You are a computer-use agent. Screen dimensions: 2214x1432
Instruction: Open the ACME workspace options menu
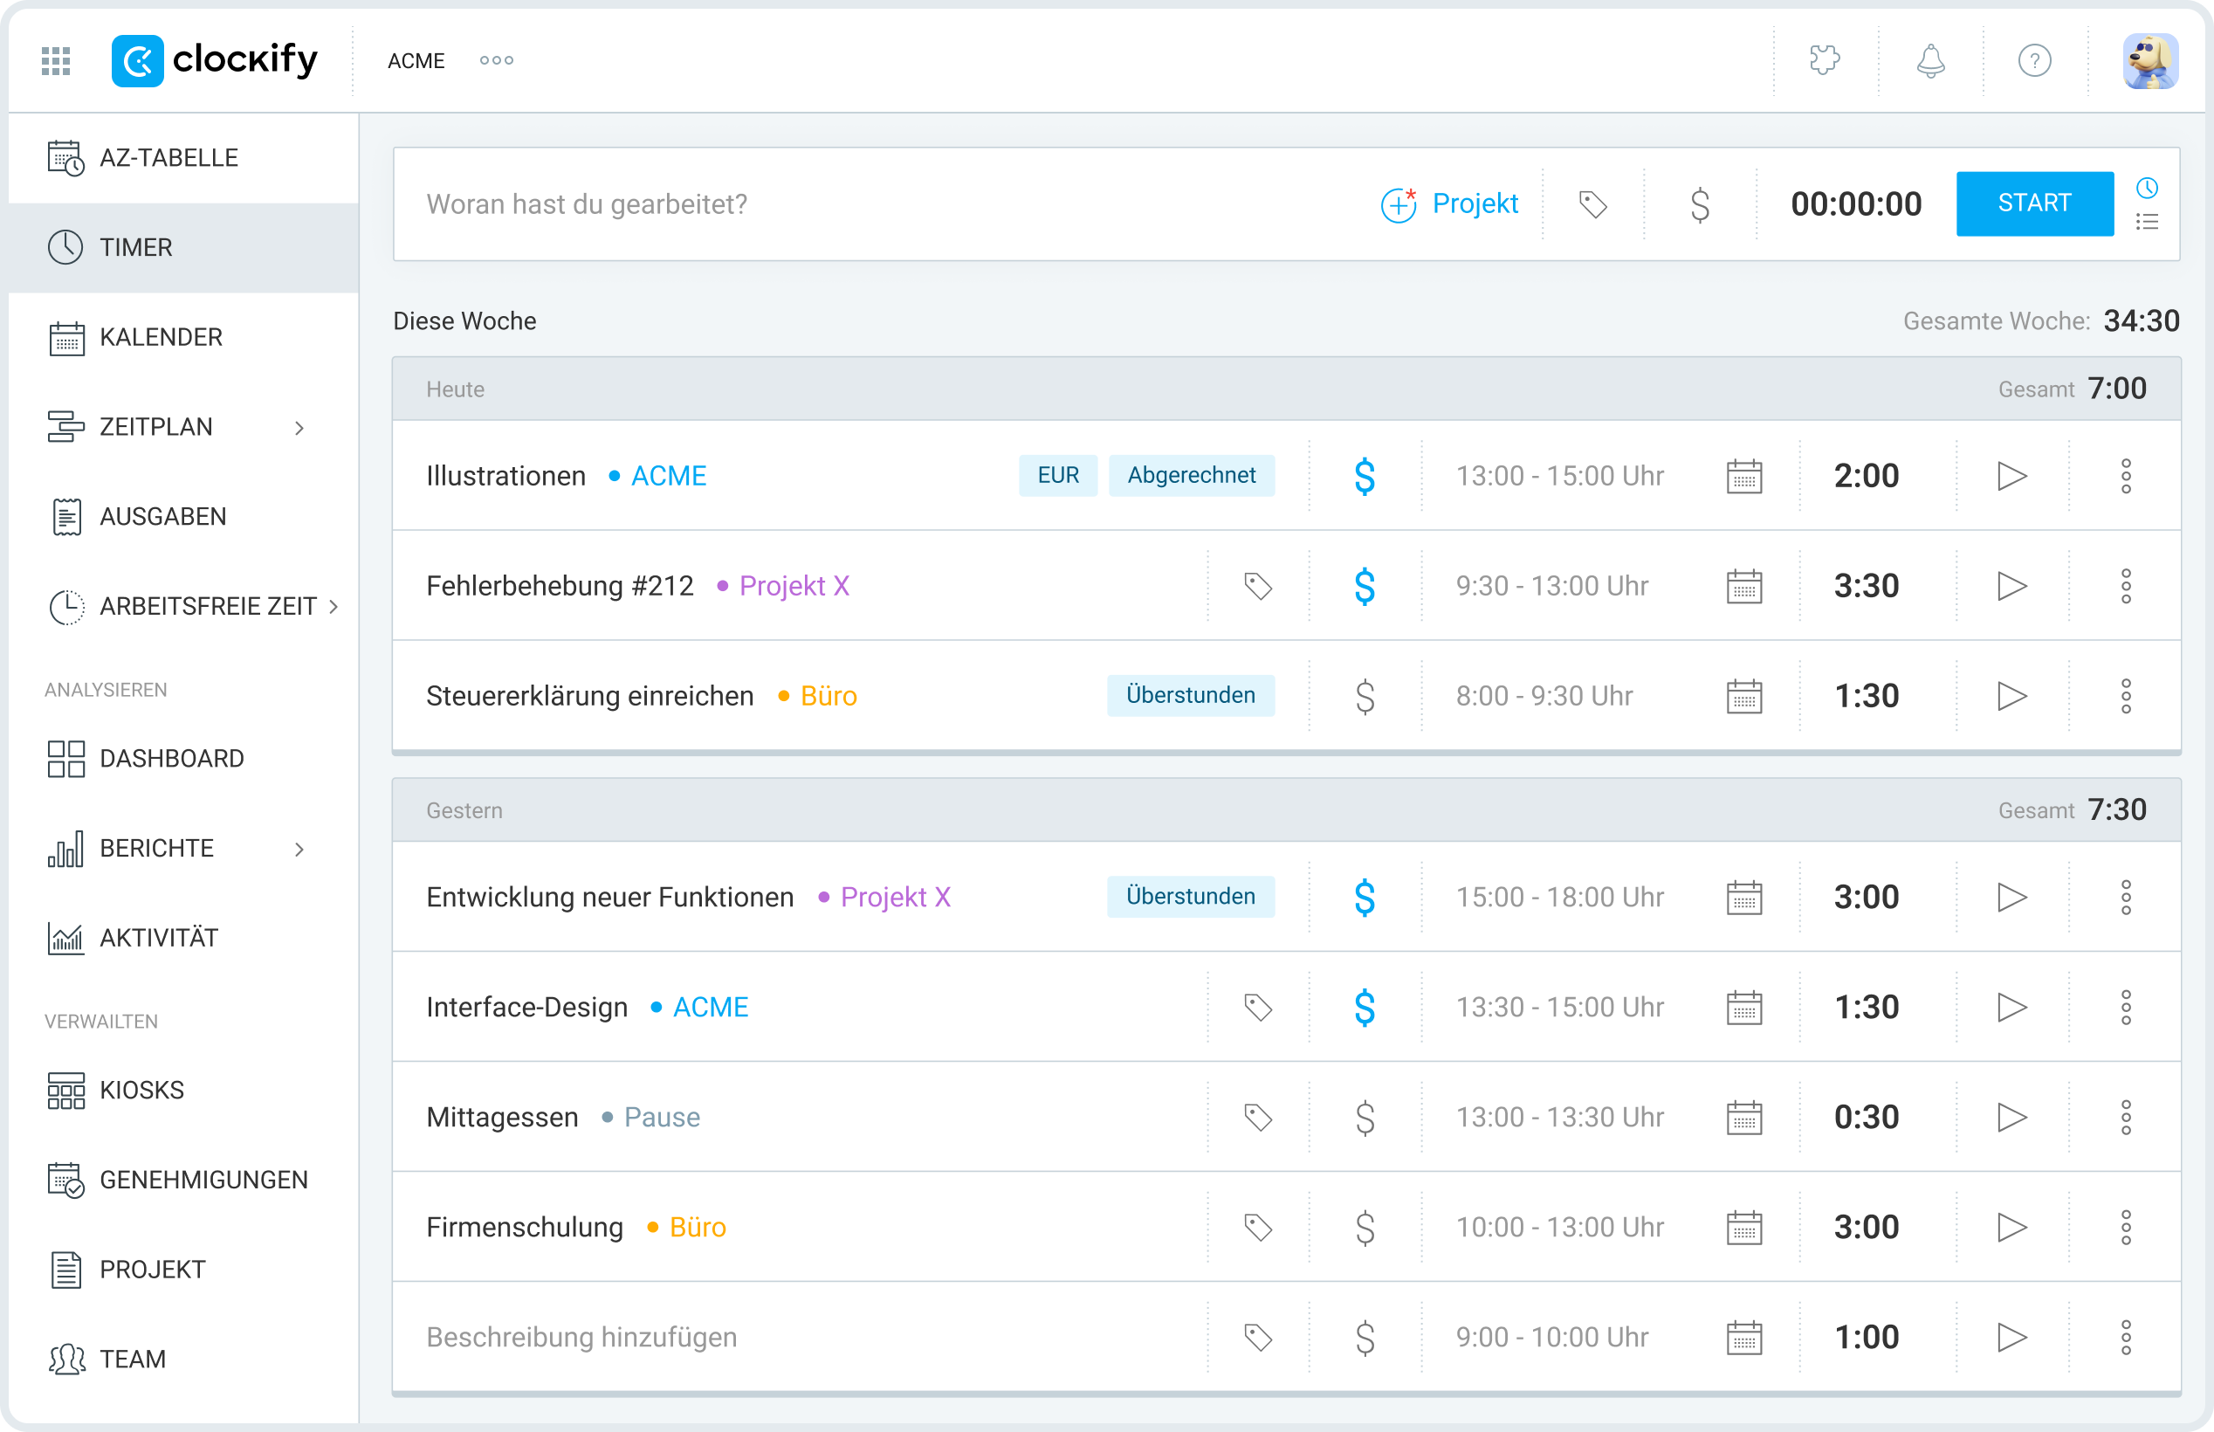495,59
